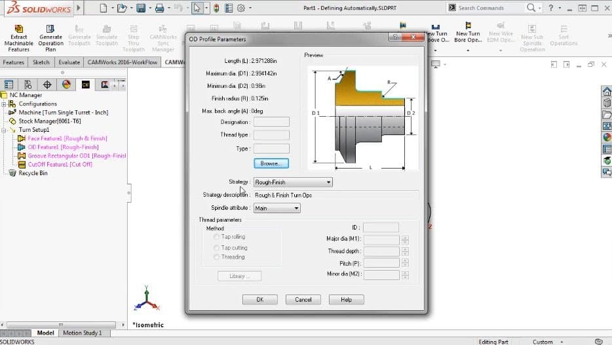Click OK in OD Profile Parameters
Screen dimensions: 612x345
tap(260, 300)
